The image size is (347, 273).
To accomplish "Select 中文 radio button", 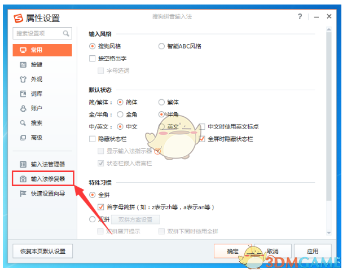I will [x=120, y=127].
